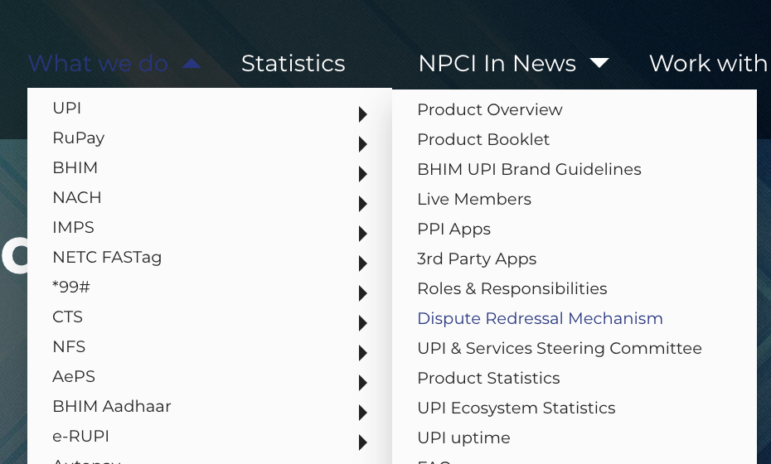
Task: Click the arrow next to *99#
Action: click(362, 293)
